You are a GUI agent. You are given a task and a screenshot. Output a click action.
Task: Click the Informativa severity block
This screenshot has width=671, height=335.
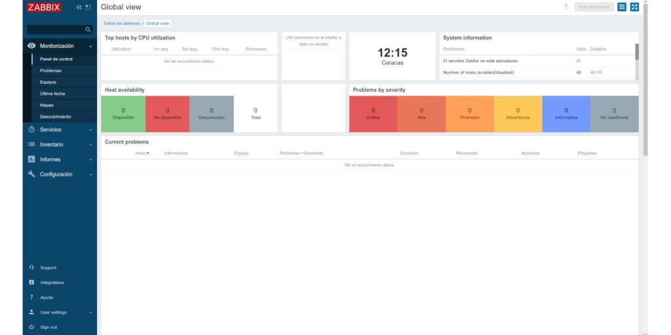[x=566, y=114]
